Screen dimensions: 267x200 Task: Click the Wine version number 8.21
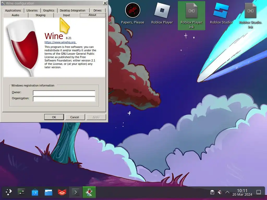coord(69,38)
